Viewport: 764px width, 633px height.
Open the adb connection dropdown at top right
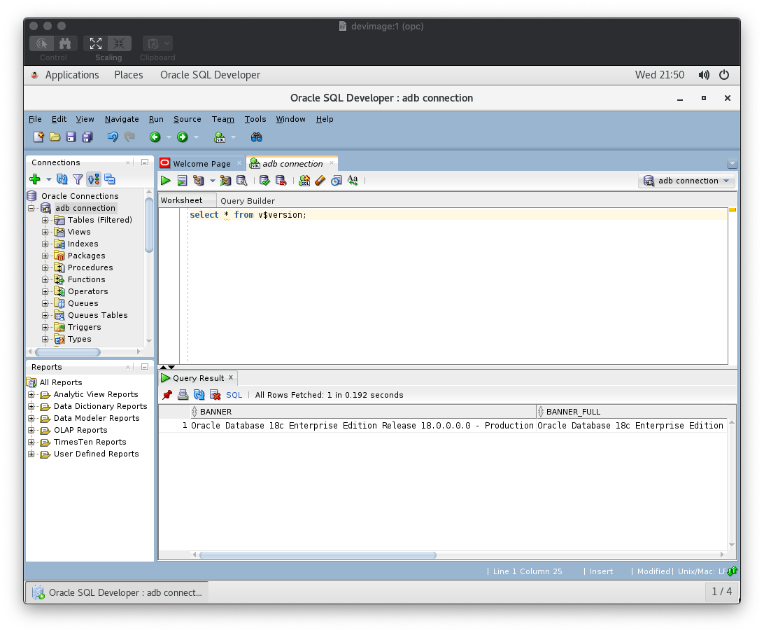click(x=687, y=181)
